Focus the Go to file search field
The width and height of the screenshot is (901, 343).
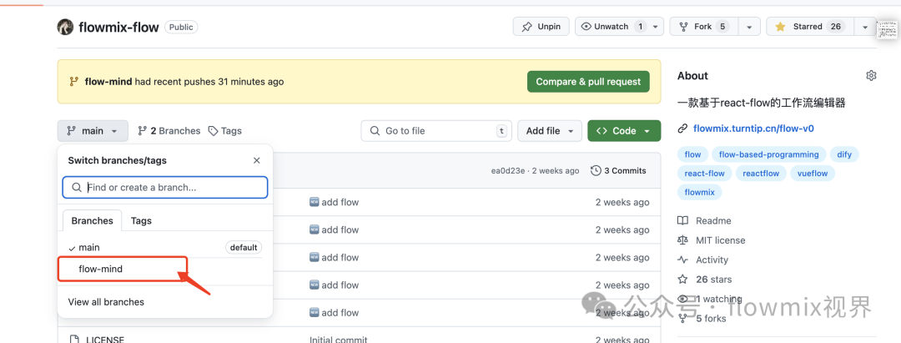tap(436, 131)
